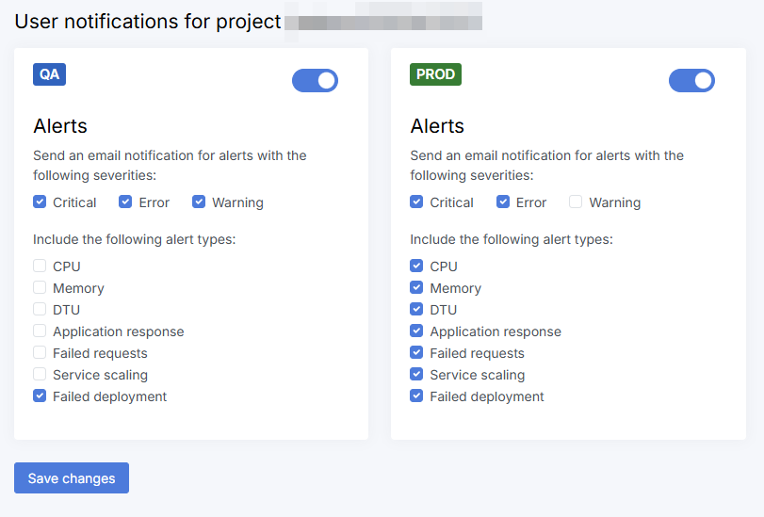Image resolution: width=764 pixels, height=517 pixels.
Task: Click the blue QA environment badge
Action: (49, 74)
